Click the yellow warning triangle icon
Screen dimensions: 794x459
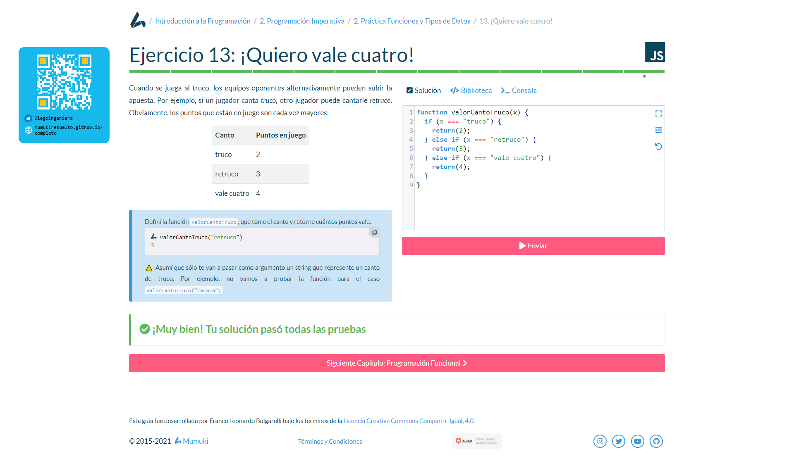(149, 268)
